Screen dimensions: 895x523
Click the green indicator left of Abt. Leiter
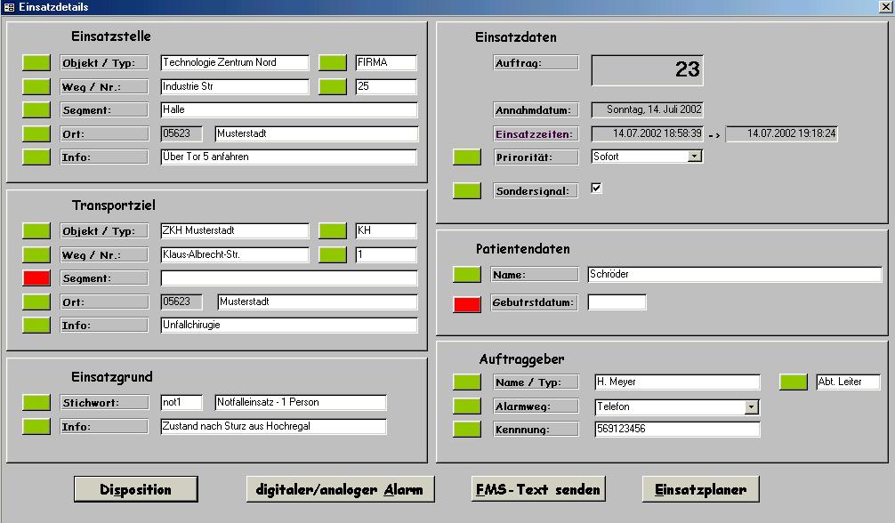[794, 382]
